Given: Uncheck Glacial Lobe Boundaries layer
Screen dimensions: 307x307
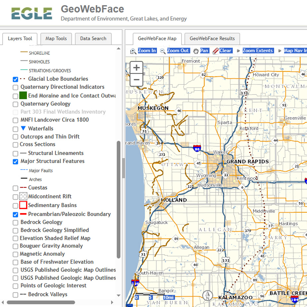Looking at the screenshot, I should coord(15,79).
